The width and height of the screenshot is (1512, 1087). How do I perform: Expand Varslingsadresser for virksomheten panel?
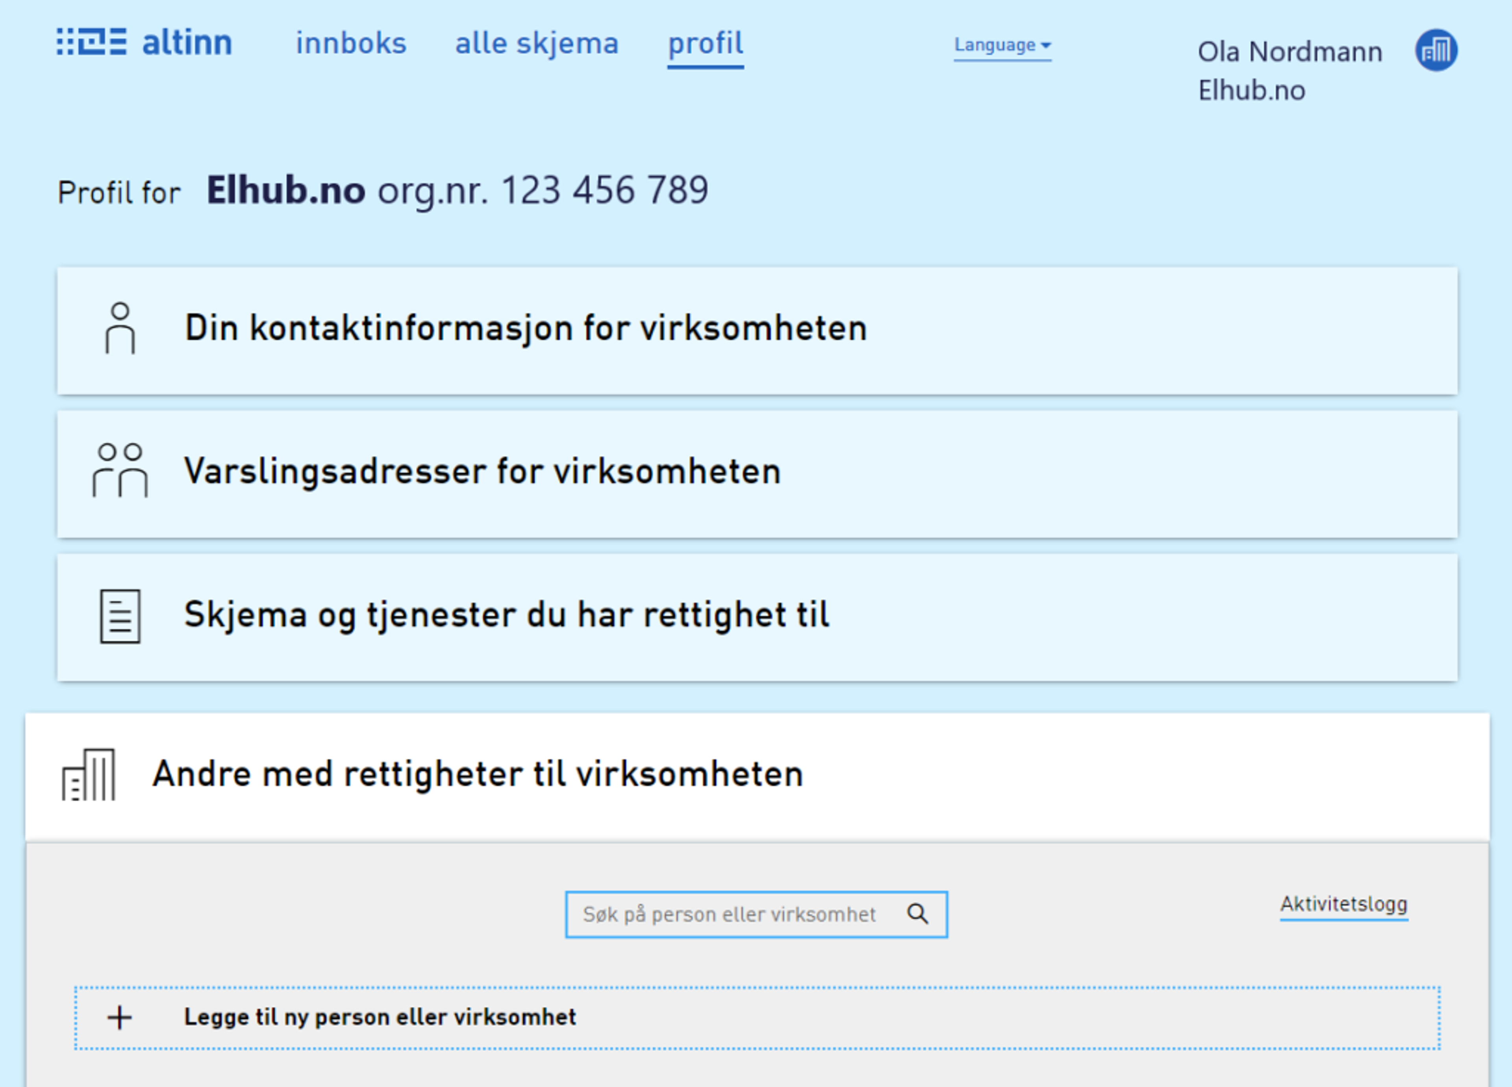tap(483, 471)
